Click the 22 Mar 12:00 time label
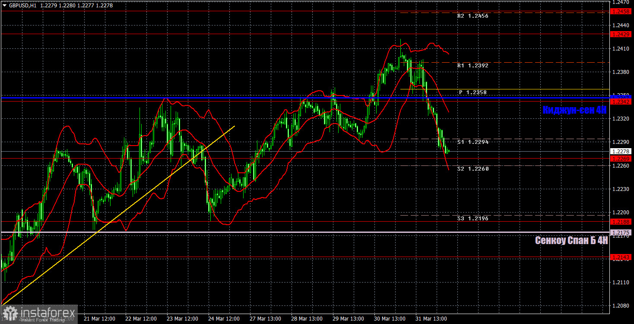Viewport: 634px width, 324px height. [x=141, y=318]
